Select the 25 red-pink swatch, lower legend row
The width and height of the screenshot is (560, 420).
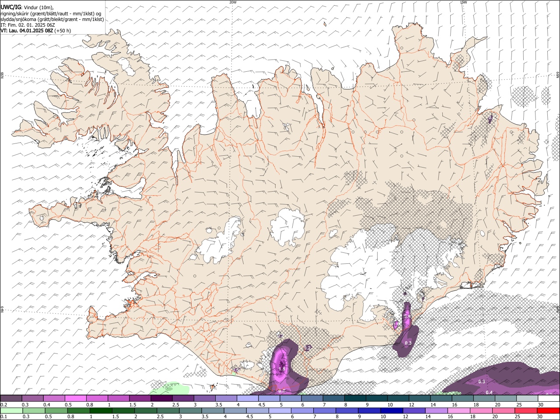pos(526,411)
